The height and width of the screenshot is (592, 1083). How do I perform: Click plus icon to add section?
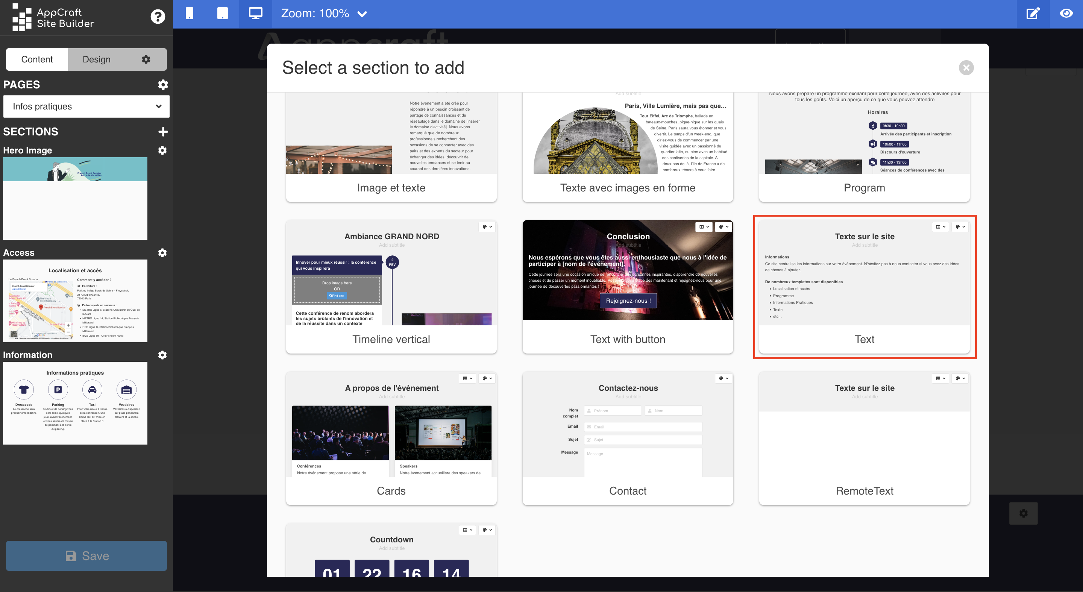[163, 132]
